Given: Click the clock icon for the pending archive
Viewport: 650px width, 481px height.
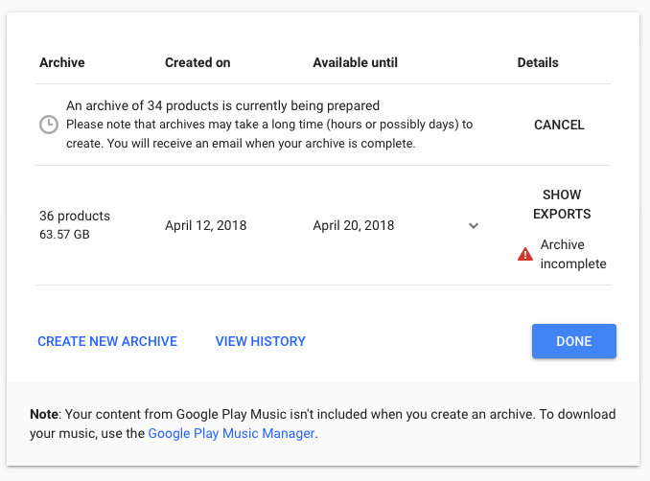Looking at the screenshot, I should 48,125.
